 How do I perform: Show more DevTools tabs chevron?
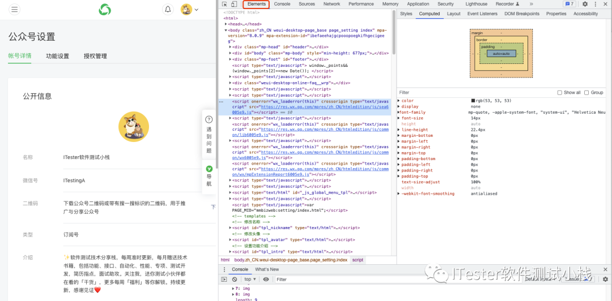point(531,4)
